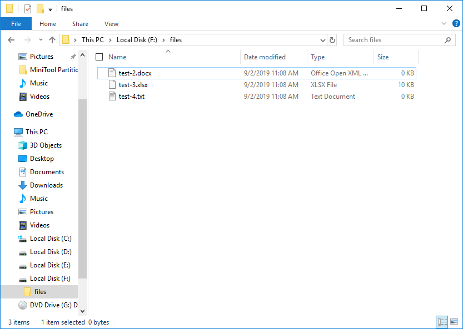The image size is (463, 329).
Task: Switch to Large icons view in status bar
Action: coord(454,322)
